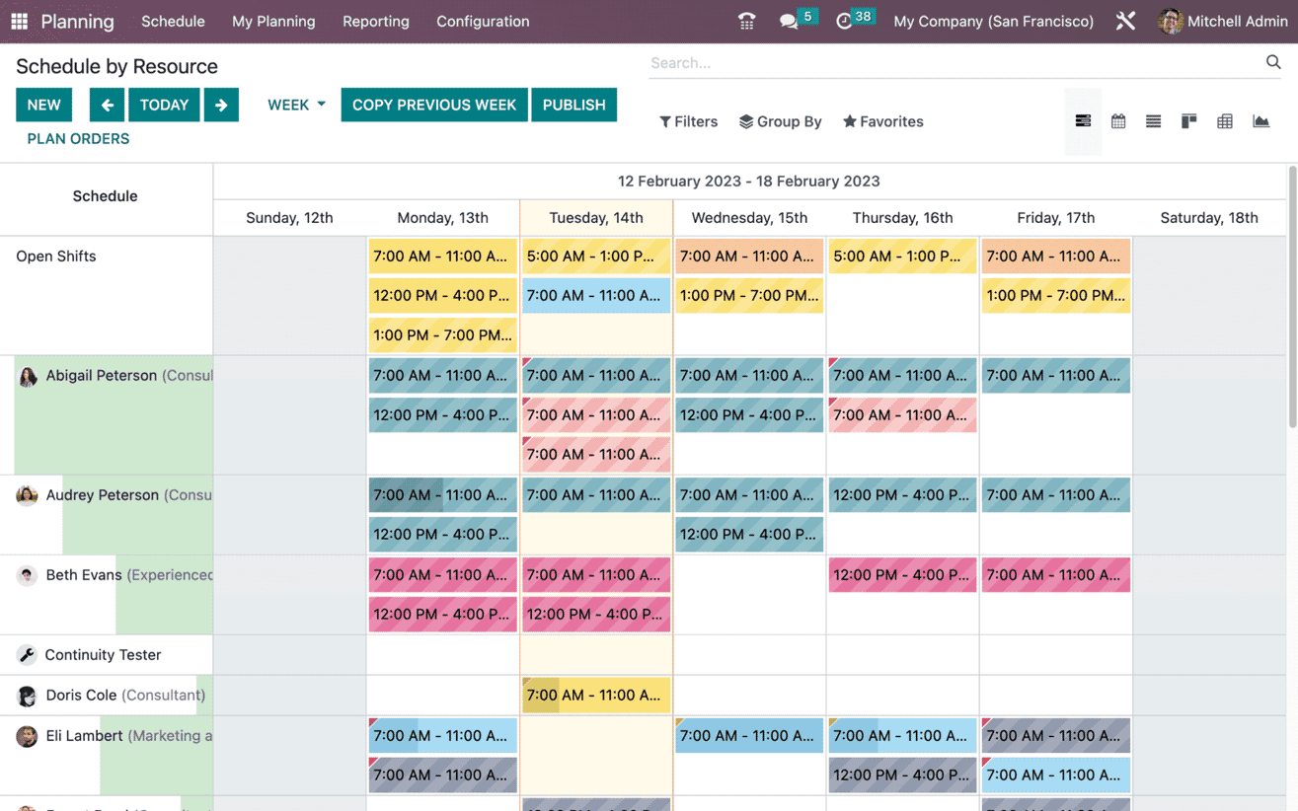Open the List view
1298x811 pixels.
[x=1153, y=120]
